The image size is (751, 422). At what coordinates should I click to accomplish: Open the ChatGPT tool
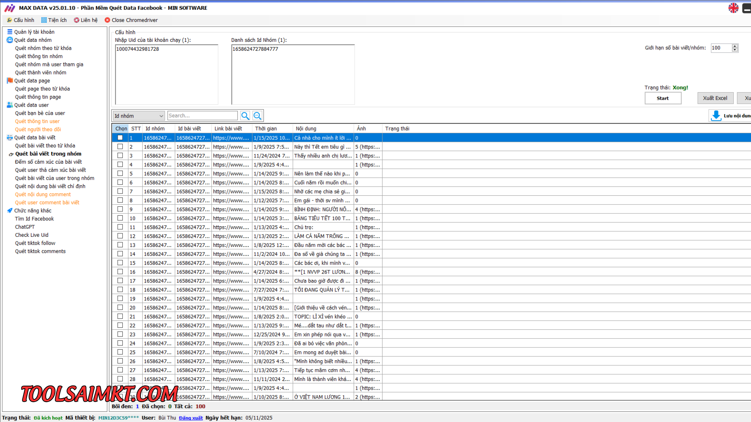(x=25, y=227)
